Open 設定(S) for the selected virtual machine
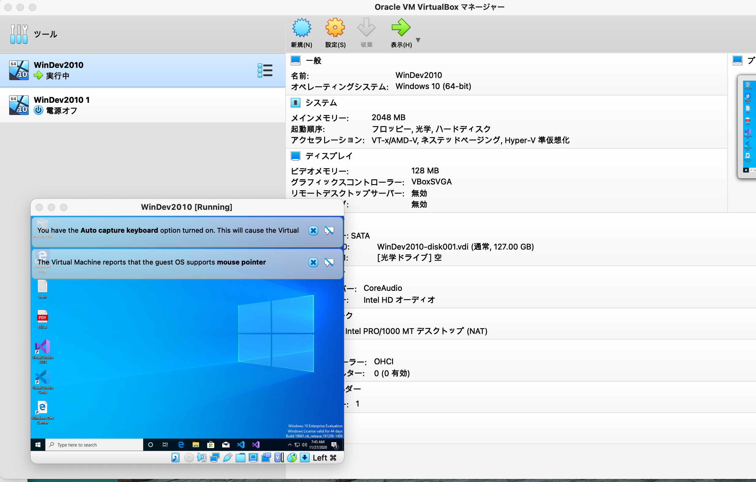The image size is (756, 482). (335, 33)
